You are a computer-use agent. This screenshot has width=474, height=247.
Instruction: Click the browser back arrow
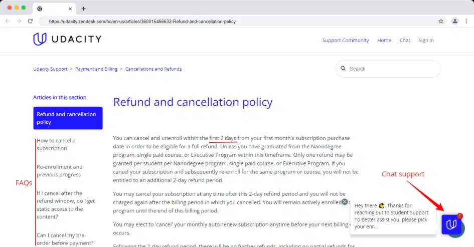tap(8, 21)
